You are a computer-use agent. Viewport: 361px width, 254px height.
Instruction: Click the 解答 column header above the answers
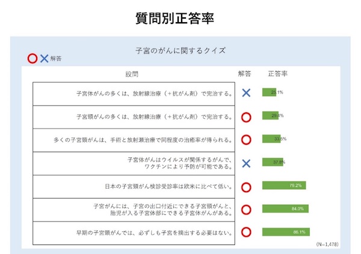(x=245, y=74)
